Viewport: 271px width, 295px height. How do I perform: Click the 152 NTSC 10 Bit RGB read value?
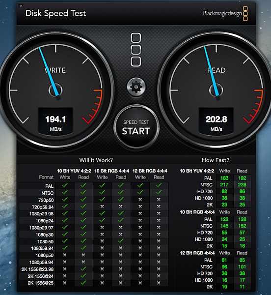(x=242, y=226)
